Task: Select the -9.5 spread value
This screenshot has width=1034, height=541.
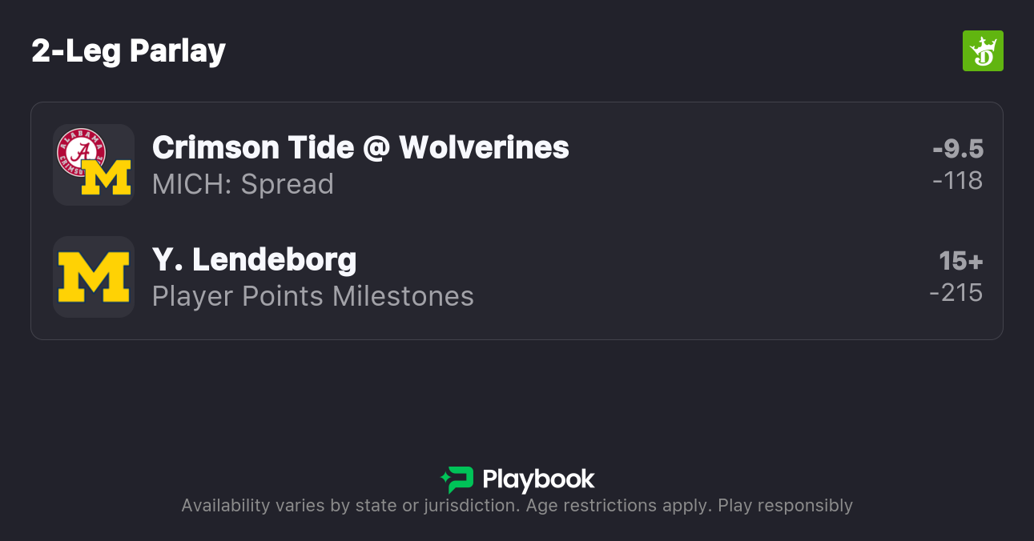Action: (x=958, y=149)
